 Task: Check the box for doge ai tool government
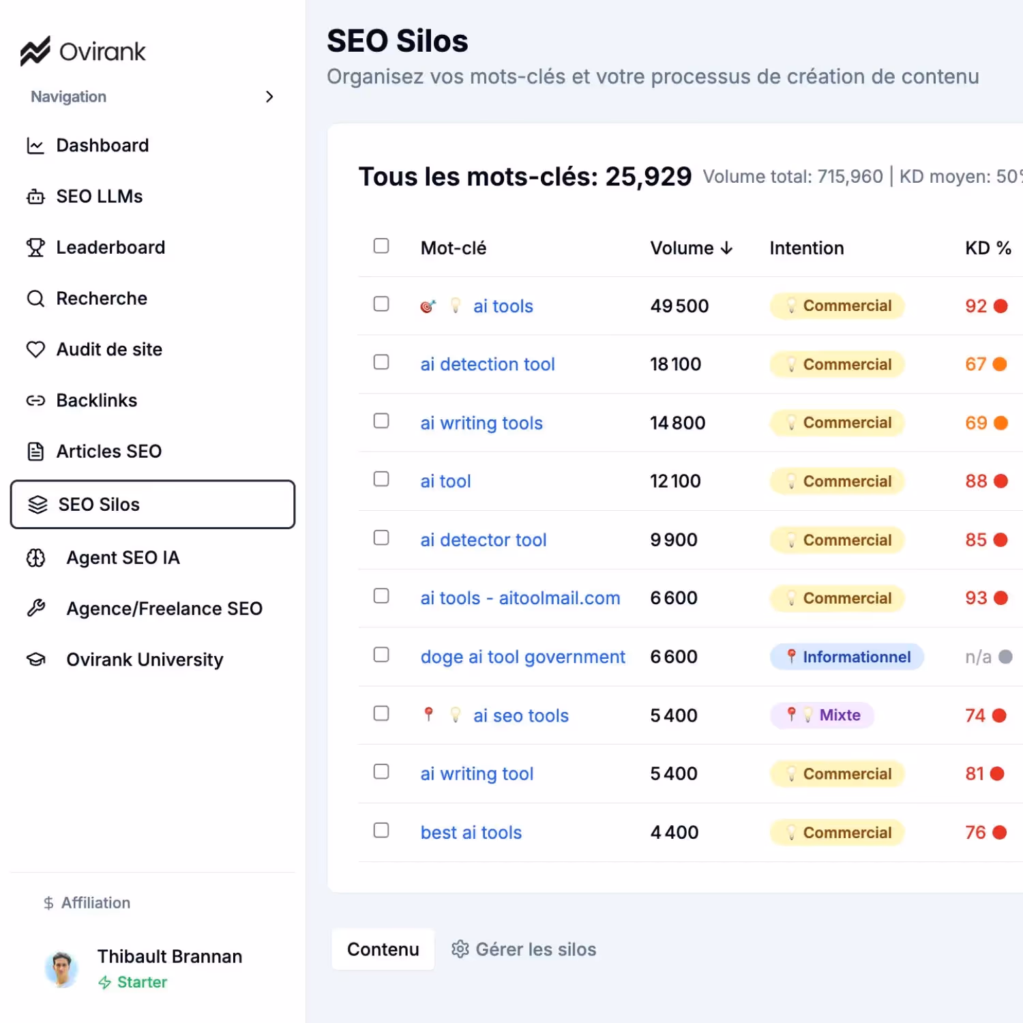381,655
